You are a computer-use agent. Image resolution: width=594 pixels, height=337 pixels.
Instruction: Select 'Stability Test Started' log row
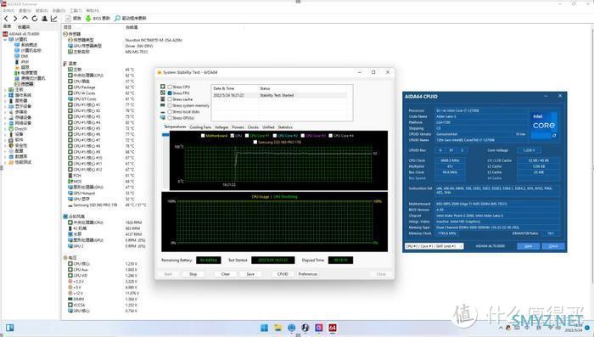click(x=279, y=96)
